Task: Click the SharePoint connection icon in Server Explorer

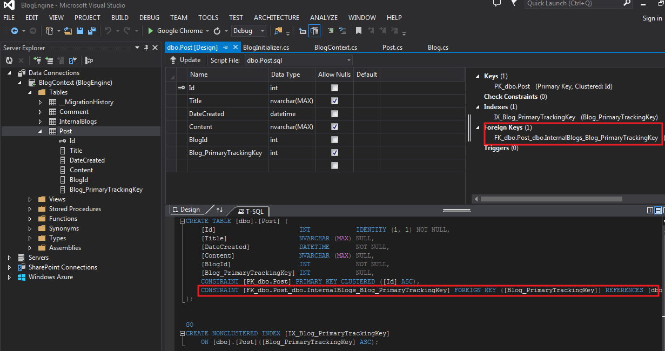Action: pyautogui.click(x=73, y=60)
